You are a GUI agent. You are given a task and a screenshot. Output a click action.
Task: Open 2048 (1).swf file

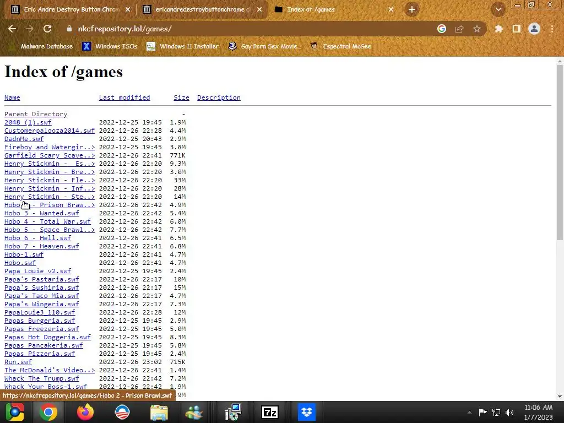pyautogui.click(x=28, y=122)
